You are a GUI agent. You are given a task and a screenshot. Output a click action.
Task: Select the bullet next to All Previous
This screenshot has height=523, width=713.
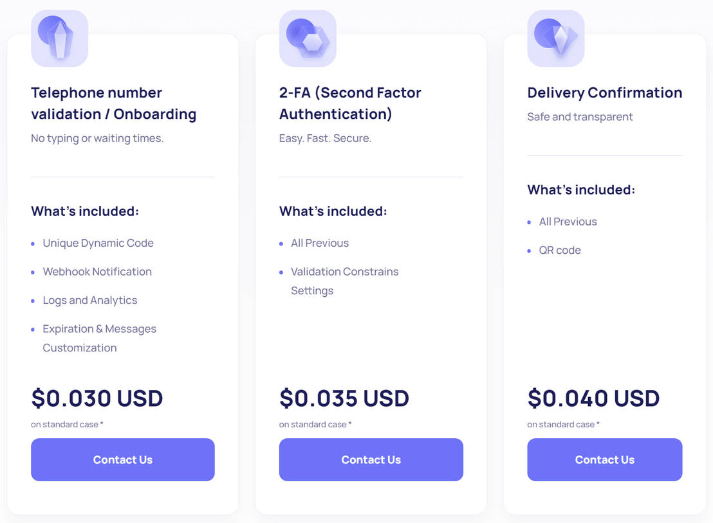click(281, 243)
